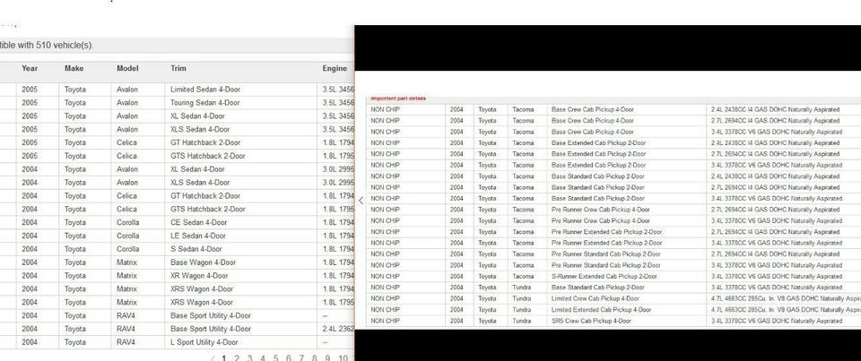Viewport: 861px width, 361px height.
Task: Click the 2.4L 2362 engine cell for RAV4
Action: (x=336, y=329)
